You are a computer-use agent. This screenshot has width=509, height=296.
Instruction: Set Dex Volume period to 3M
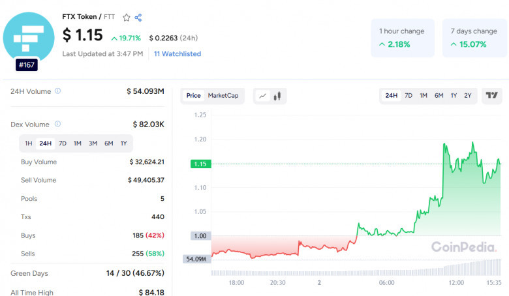[x=93, y=143]
